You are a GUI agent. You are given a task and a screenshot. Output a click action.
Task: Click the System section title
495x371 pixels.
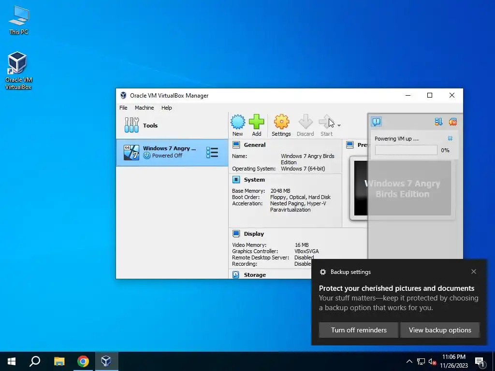point(254,180)
